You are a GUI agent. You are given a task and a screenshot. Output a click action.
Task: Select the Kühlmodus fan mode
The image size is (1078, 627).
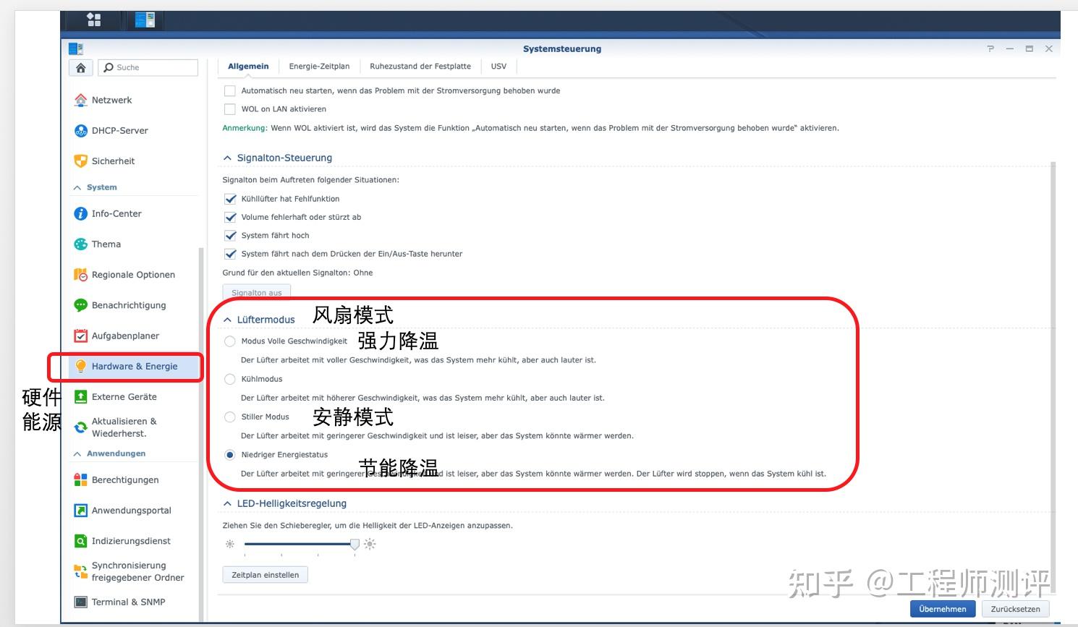[x=230, y=379]
